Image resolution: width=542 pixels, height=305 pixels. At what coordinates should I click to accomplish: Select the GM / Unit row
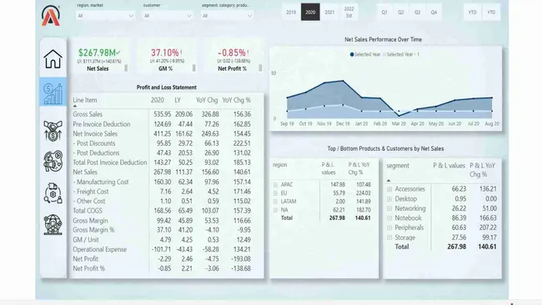[x=162, y=239]
